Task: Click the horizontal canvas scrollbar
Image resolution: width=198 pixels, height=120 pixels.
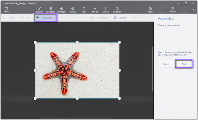Action: tap(76, 118)
